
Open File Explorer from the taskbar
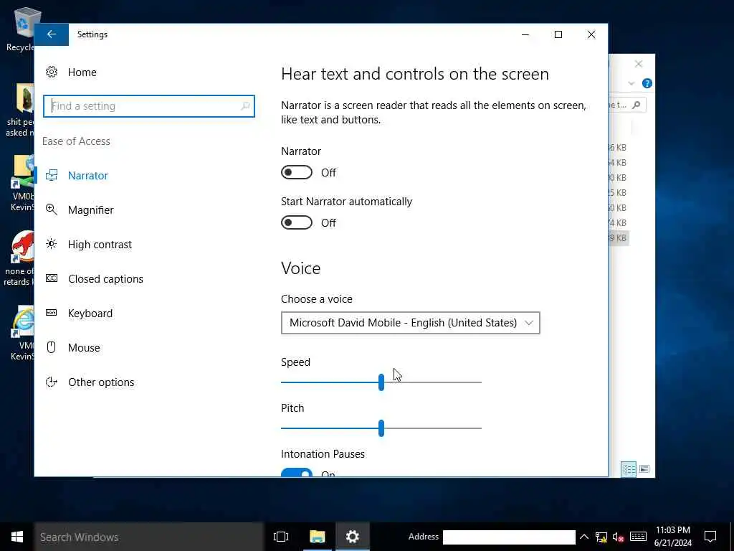click(x=318, y=537)
